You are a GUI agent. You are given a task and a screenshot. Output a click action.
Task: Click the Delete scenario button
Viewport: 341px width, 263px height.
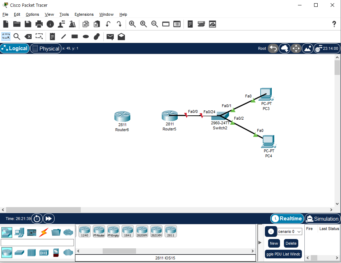click(x=291, y=243)
